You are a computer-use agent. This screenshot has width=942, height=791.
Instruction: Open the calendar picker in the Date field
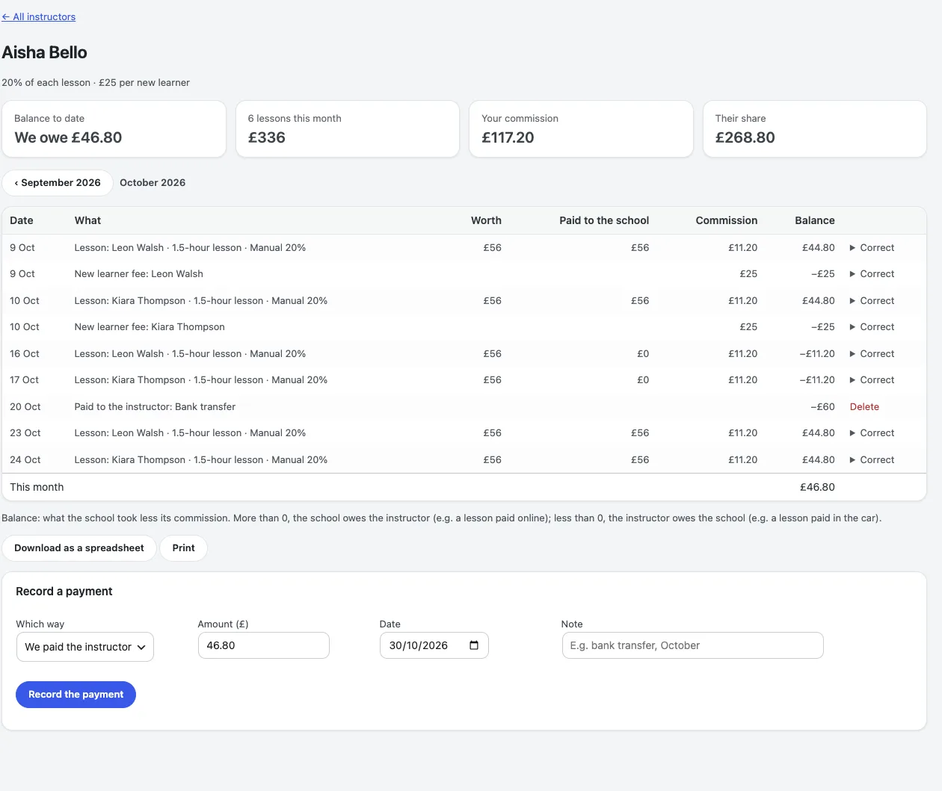473,645
